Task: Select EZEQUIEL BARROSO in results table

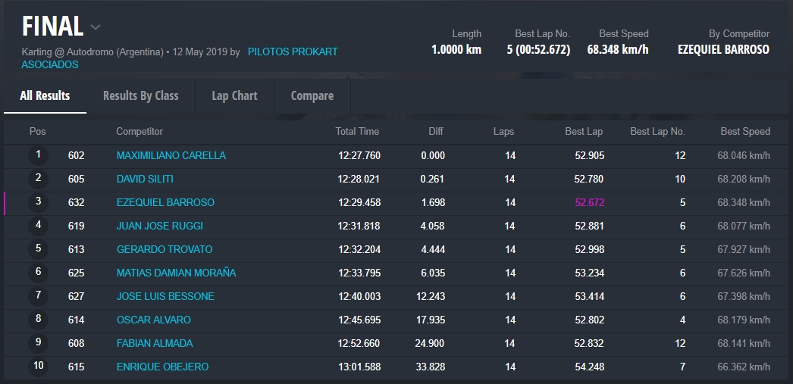Action: pos(165,203)
